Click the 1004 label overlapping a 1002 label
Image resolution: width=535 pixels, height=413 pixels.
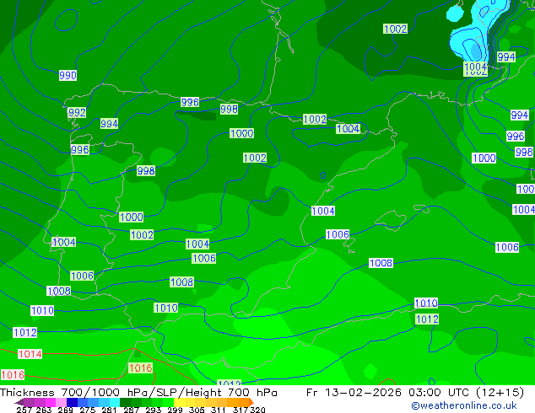476,67
